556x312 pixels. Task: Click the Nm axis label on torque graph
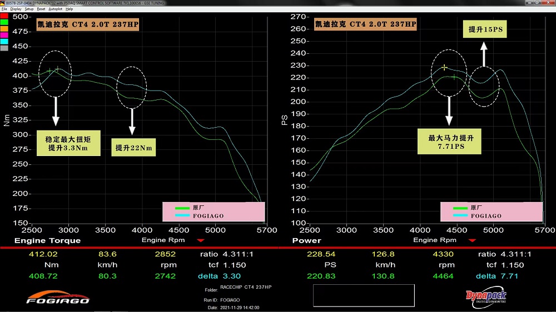[6, 120]
